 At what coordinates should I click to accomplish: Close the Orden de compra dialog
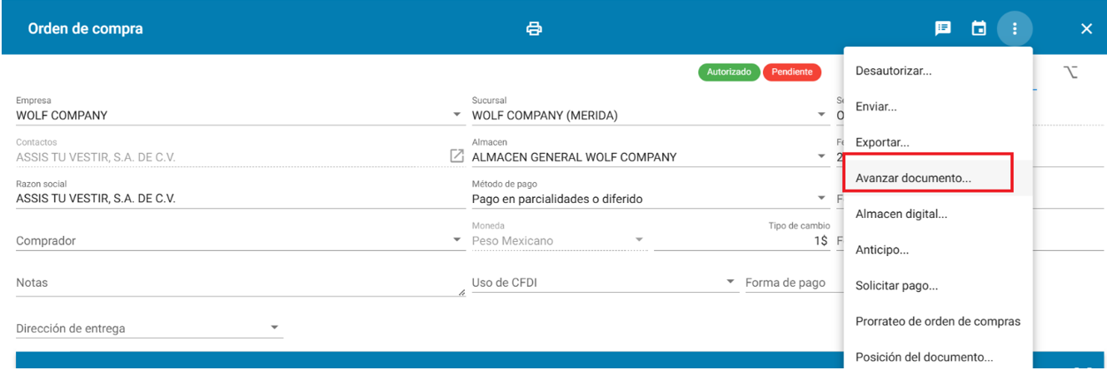1086,28
